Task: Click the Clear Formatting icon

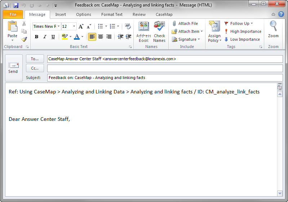Action: pyautogui.click(x=128, y=26)
